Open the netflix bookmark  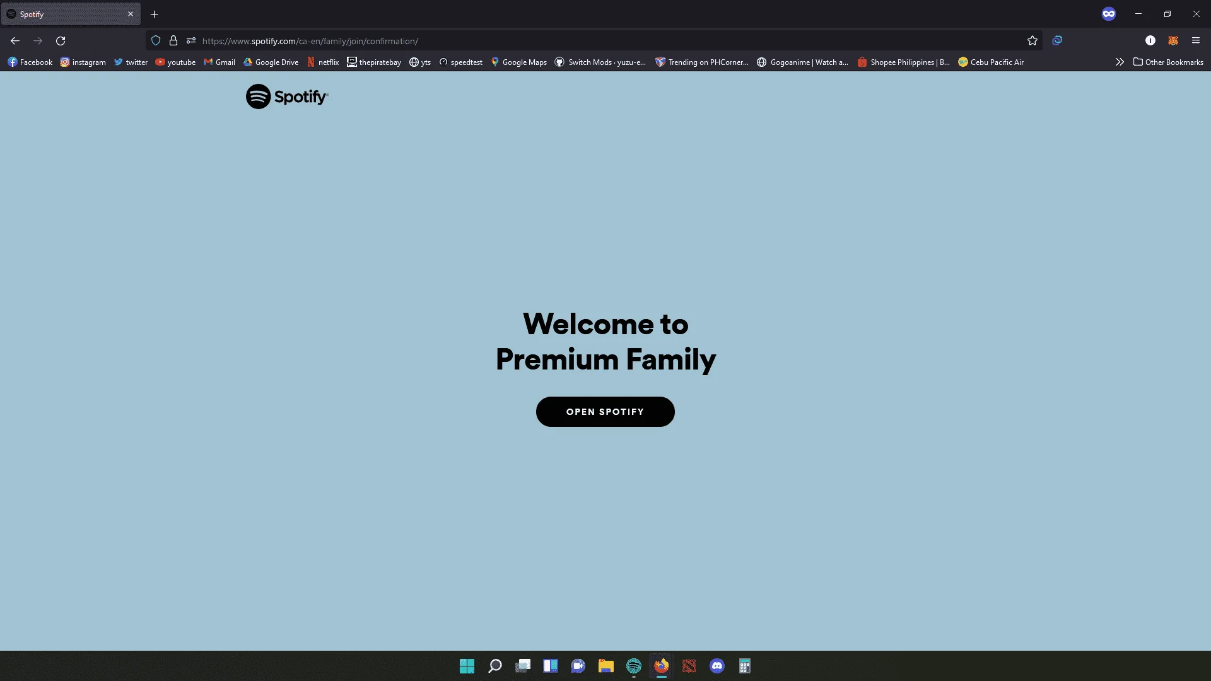(x=323, y=62)
